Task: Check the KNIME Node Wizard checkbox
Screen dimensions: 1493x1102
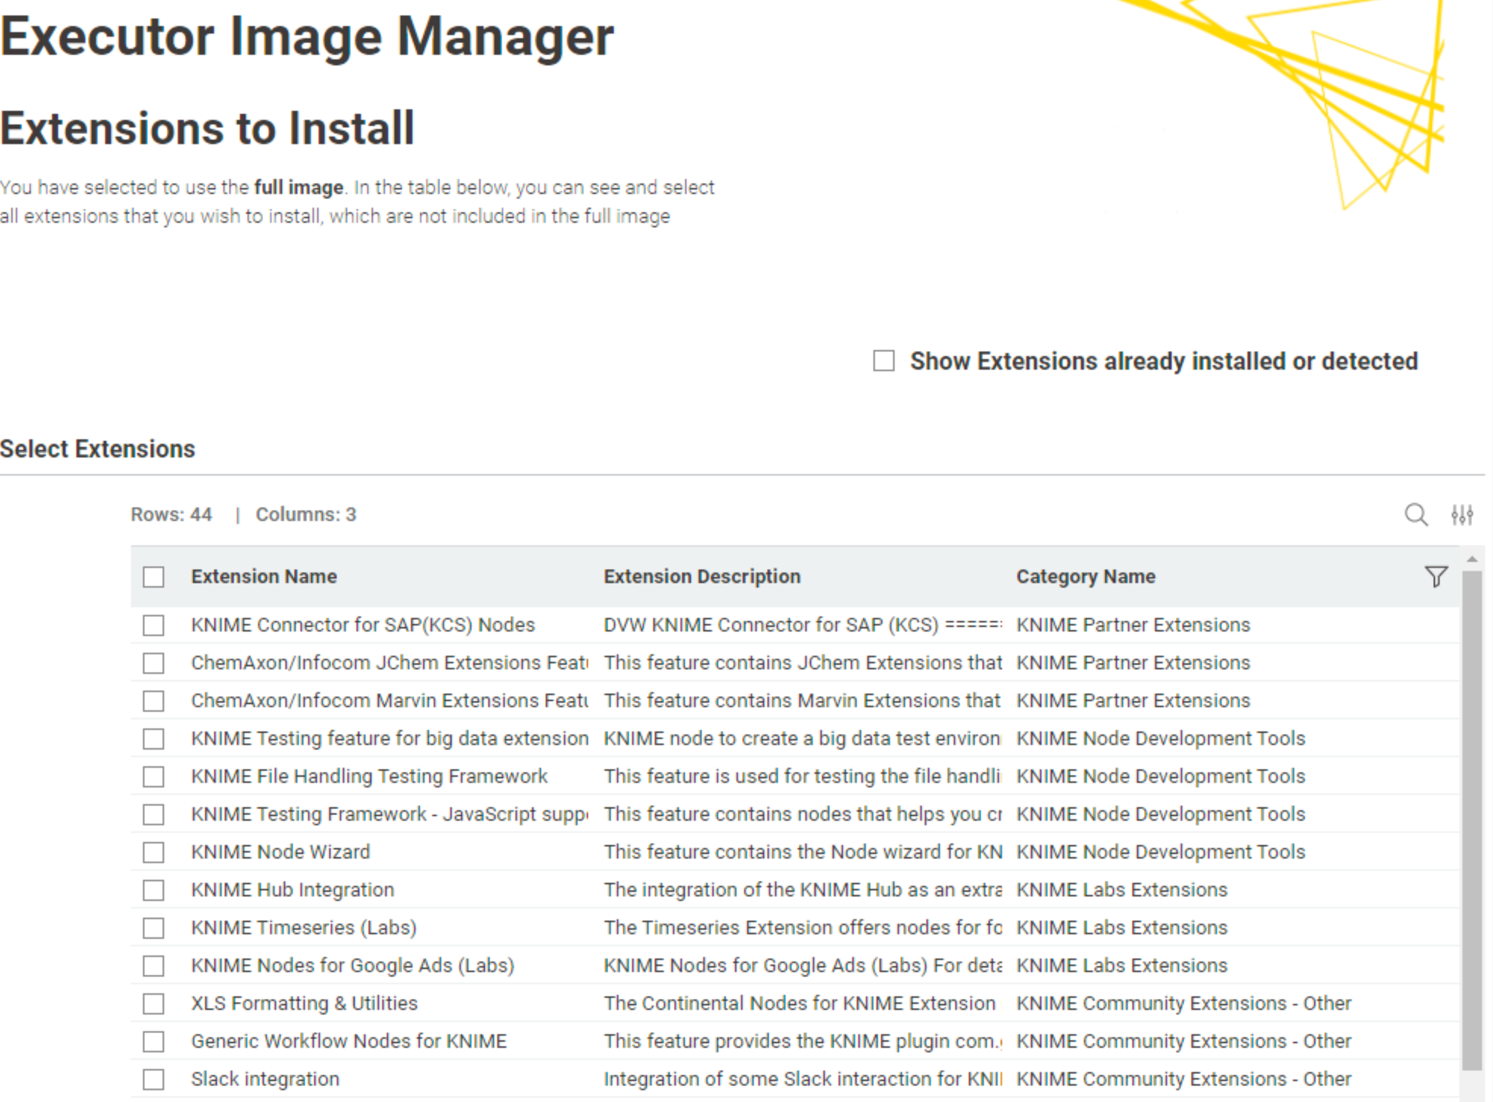Action: pos(153,853)
